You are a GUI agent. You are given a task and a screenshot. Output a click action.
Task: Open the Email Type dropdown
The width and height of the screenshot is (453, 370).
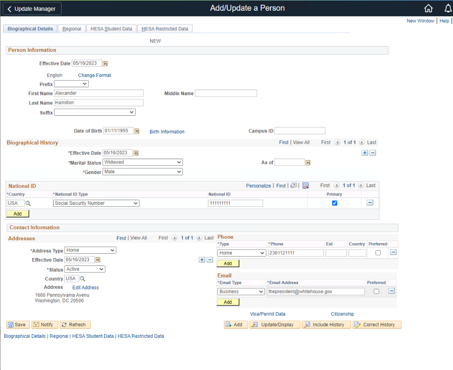241,292
